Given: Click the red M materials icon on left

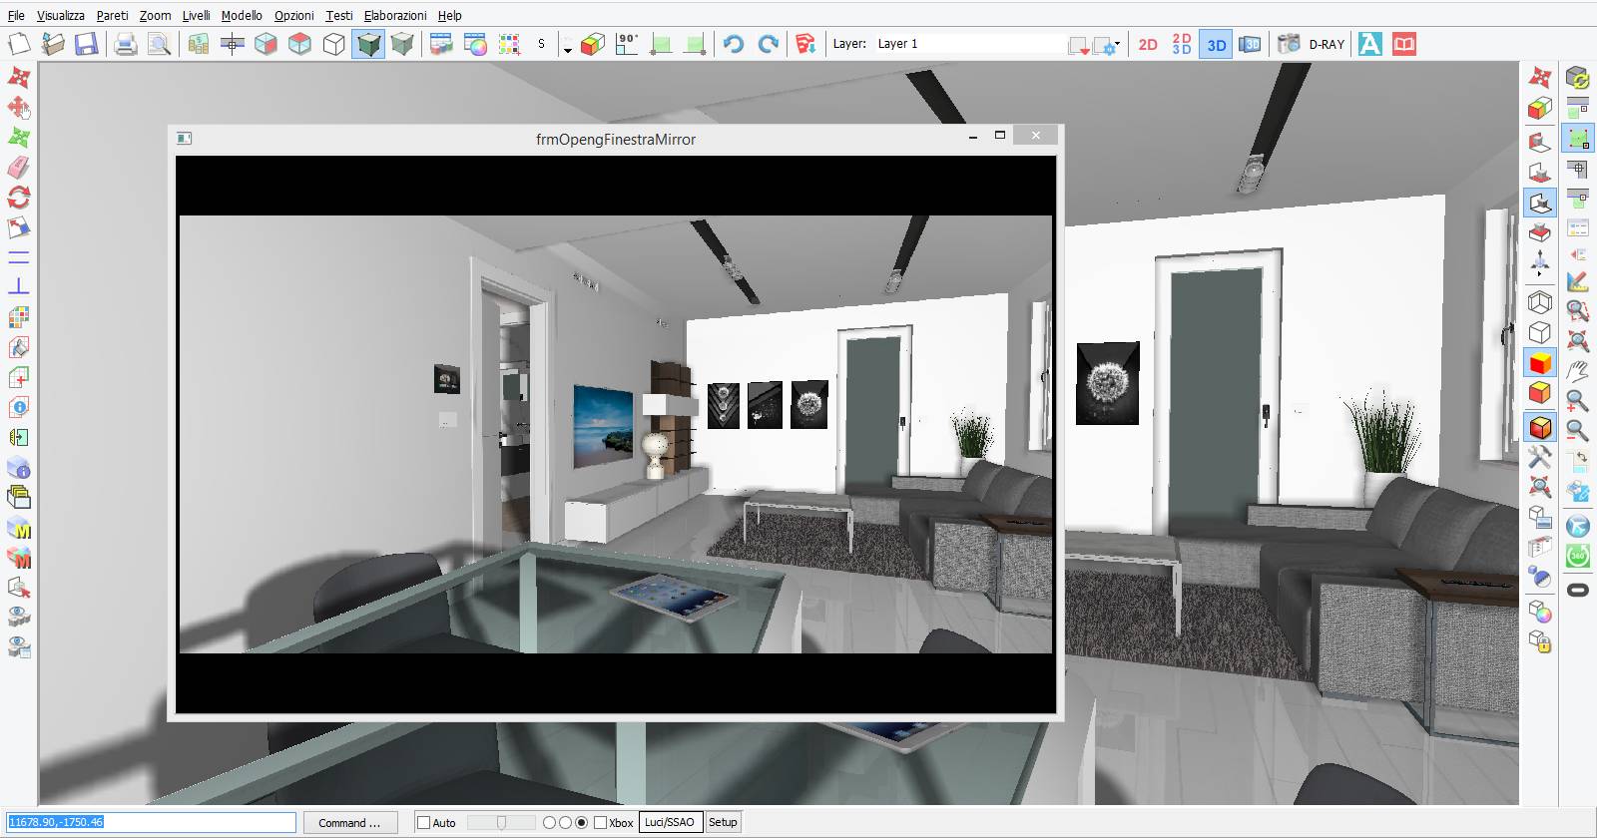Looking at the screenshot, I should click(x=19, y=558).
